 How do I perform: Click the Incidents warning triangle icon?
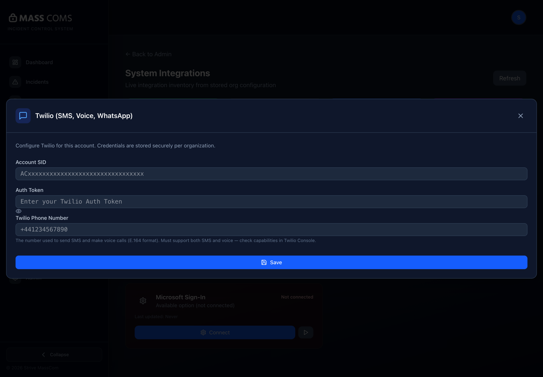pyautogui.click(x=15, y=82)
